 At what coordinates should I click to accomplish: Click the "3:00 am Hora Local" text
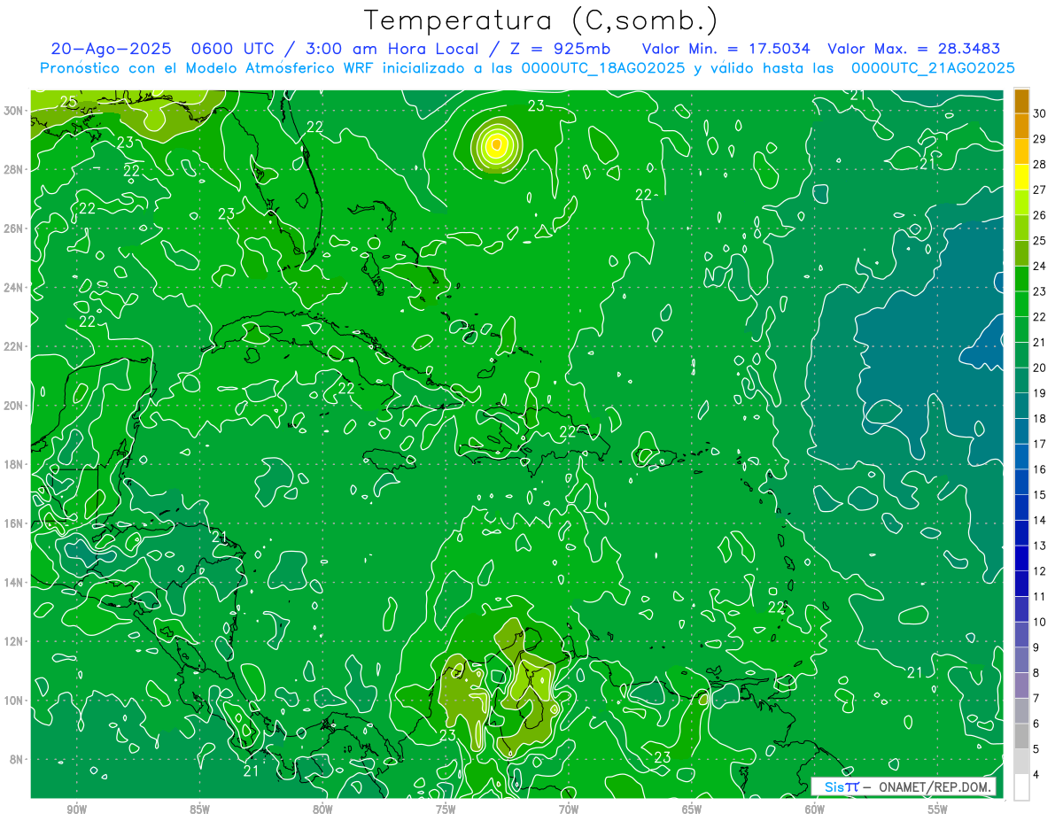coord(392,49)
